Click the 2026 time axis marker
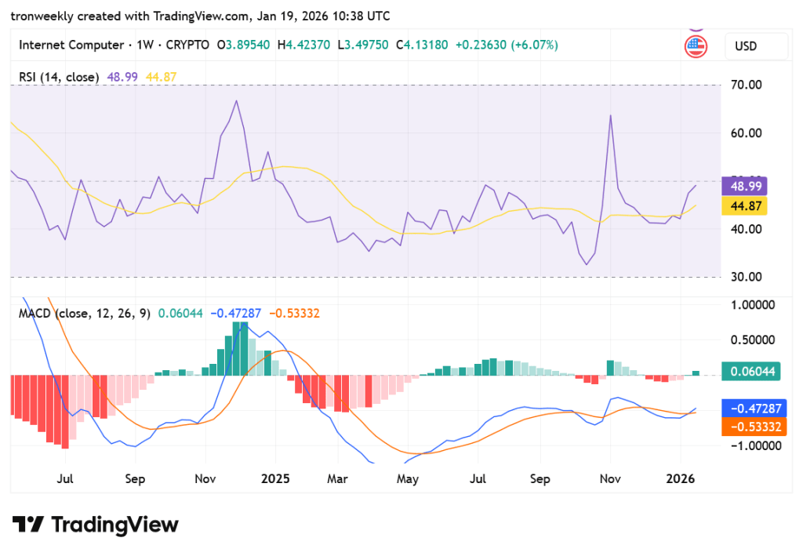The width and height of the screenshot is (803, 556). point(680,479)
